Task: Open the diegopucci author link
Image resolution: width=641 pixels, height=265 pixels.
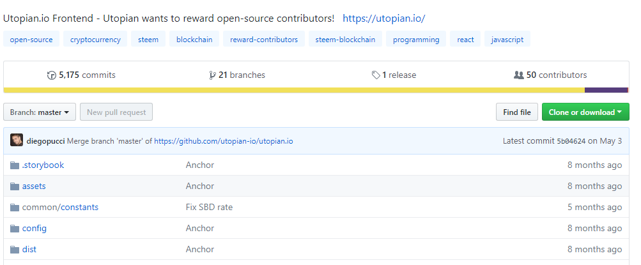Action: click(45, 141)
